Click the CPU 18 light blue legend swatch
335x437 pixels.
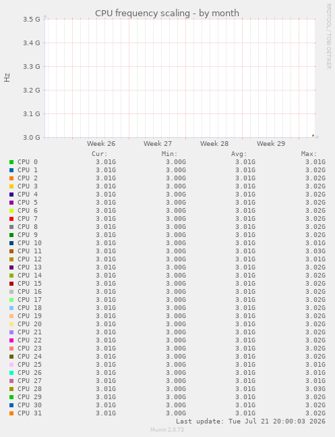(x=11, y=308)
